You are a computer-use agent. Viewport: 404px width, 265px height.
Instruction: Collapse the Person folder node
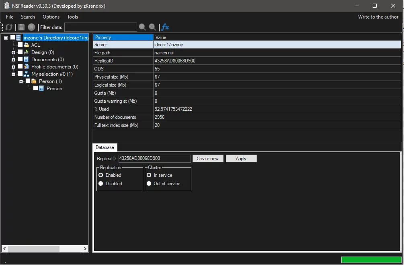coord(21,81)
